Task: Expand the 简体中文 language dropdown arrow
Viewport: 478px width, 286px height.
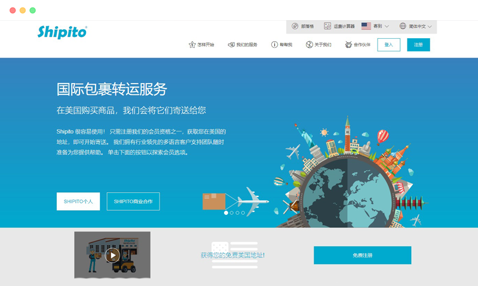Action: [x=430, y=27]
